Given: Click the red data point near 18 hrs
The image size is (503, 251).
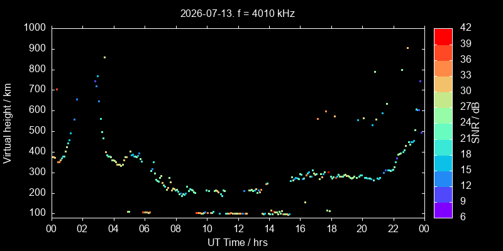Looking at the screenshot, I should coord(328,172).
